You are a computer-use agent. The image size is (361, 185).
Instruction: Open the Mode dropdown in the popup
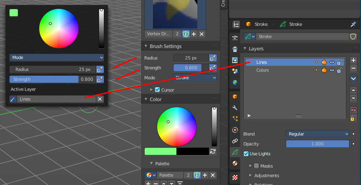coord(57,57)
